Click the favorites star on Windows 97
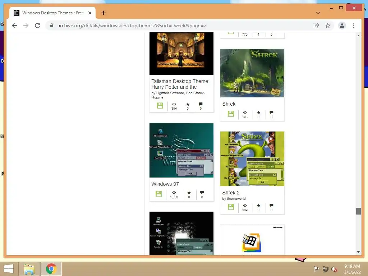The width and height of the screenshot is (368, 276). pos(189,193)
